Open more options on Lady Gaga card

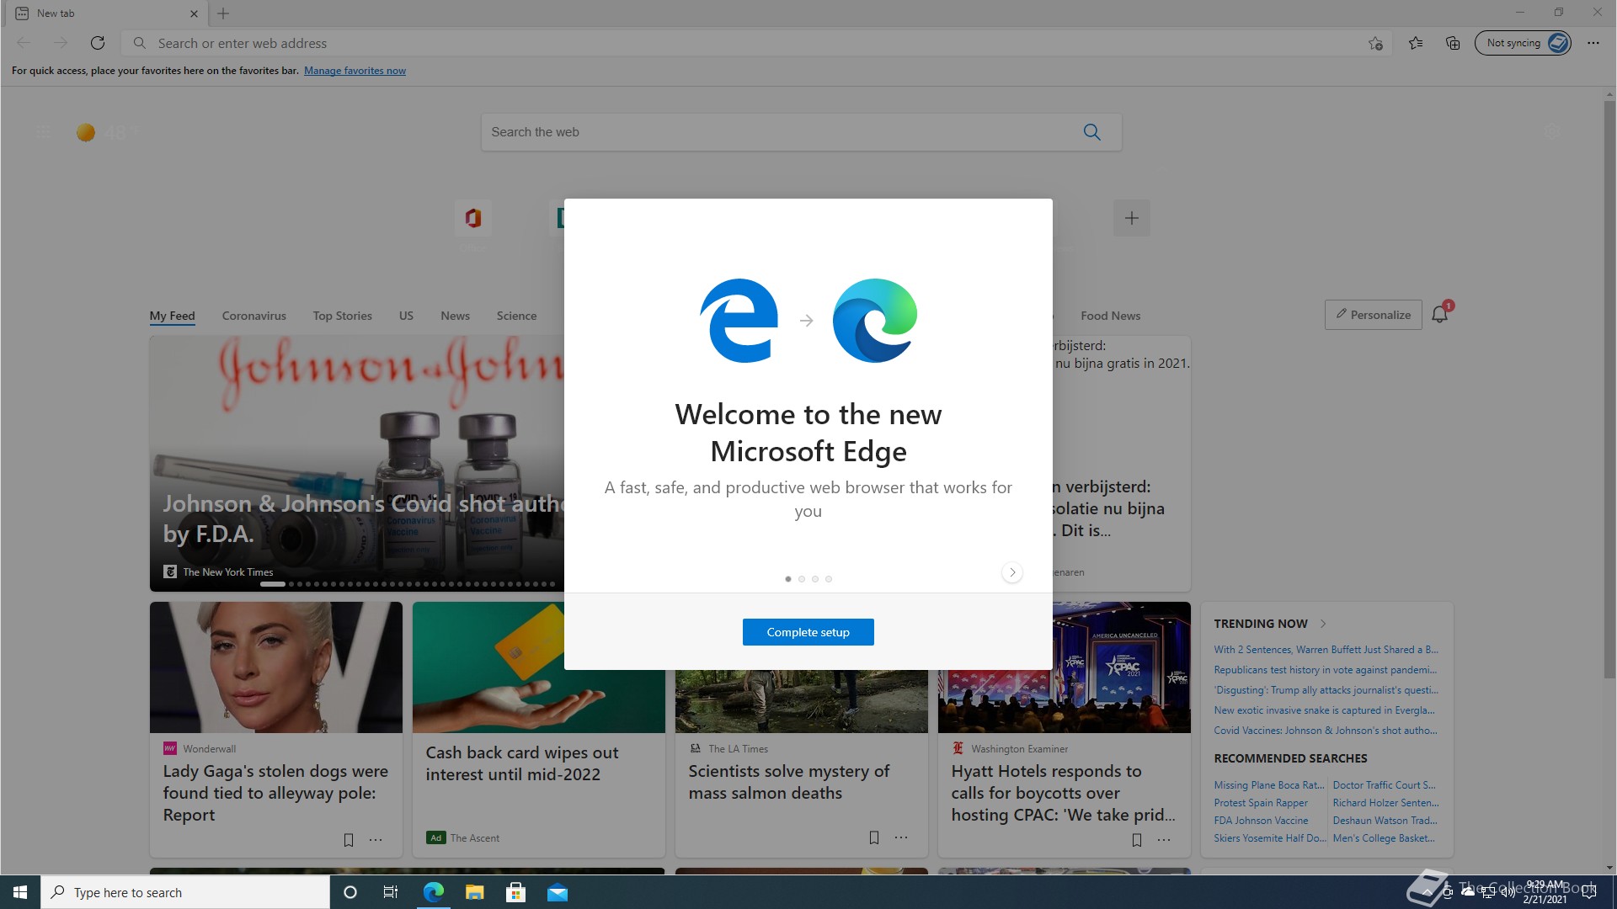pyautogui.click(x=376, y=839)
